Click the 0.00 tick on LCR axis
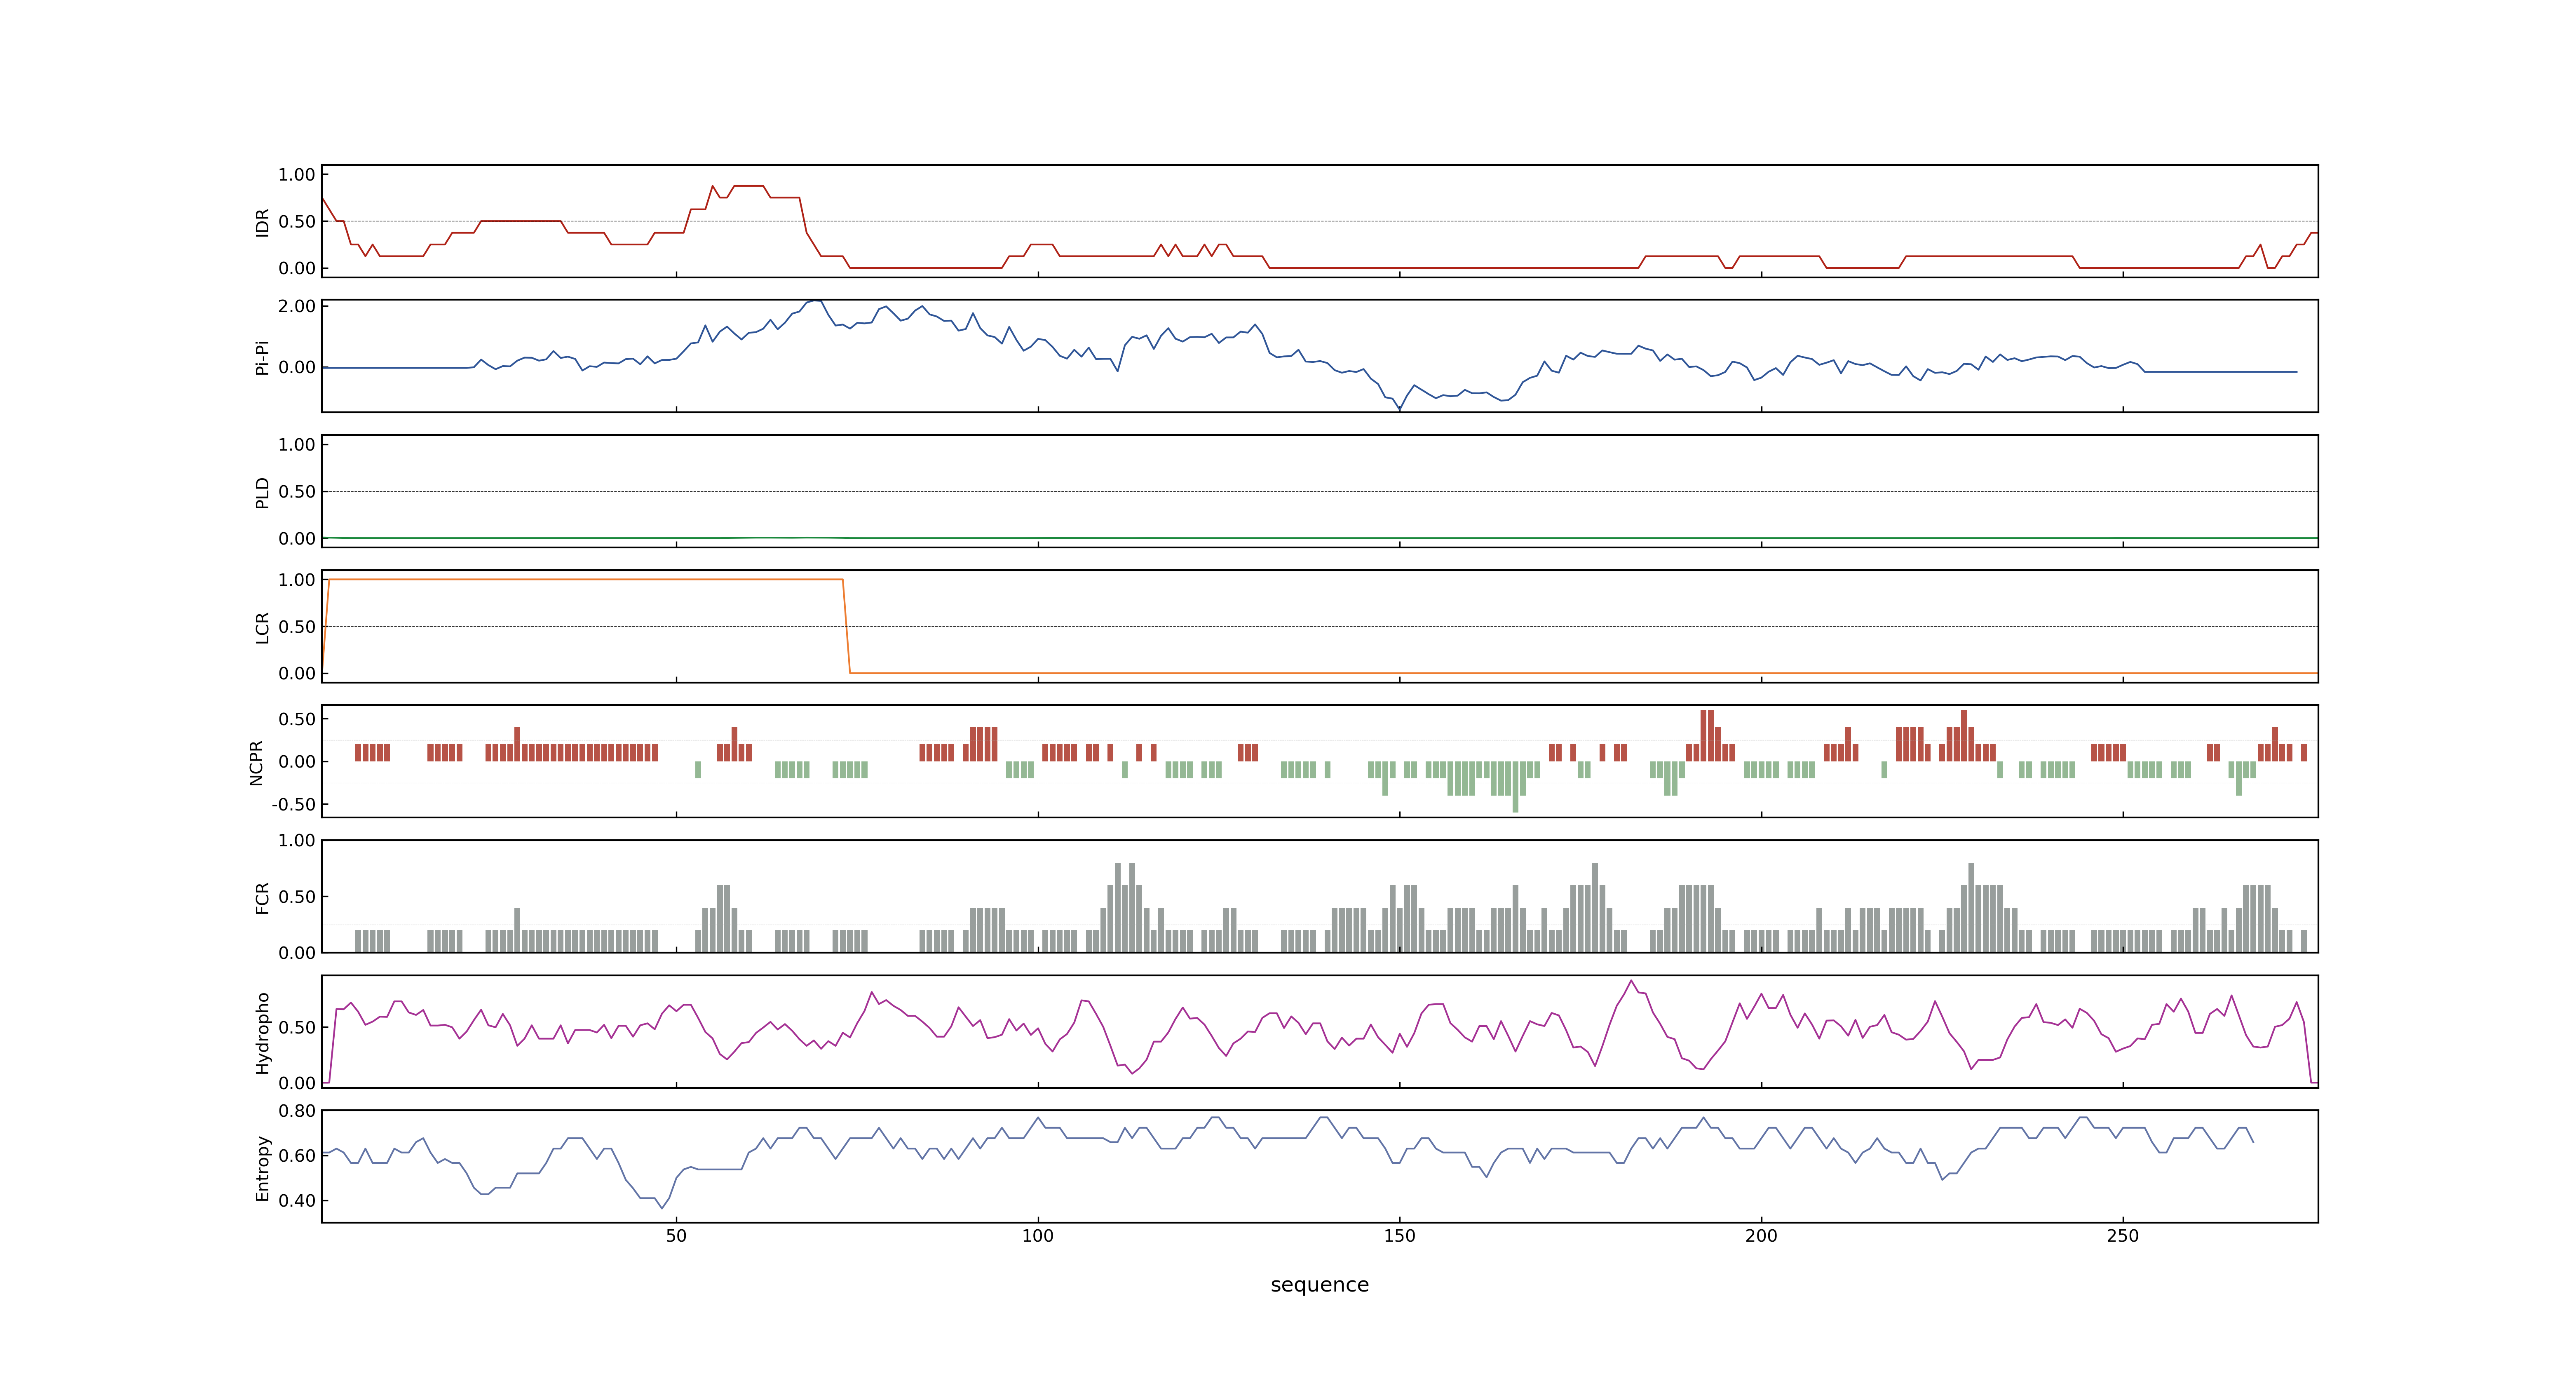The image size is (2576, 1374). pos(297,674)
